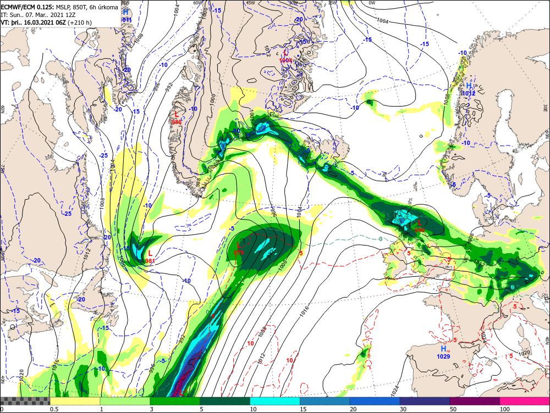The width and height of the screenshot is (550, 413).
Task: Click the low pressure marker L 986 over Greenland
Action: click(x=177, y=118)
